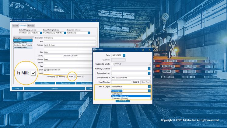The image size is (227, 128).
Task: Uncheck the Active checkbox
Action: 82,76
